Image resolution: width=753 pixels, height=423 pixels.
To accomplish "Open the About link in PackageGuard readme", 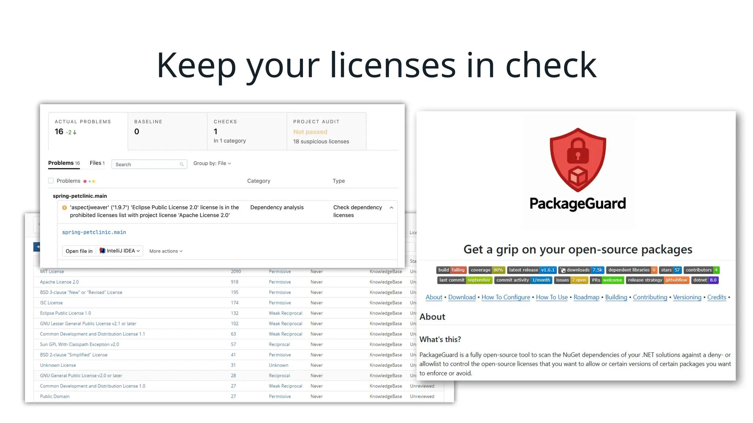I will (434, 297).
